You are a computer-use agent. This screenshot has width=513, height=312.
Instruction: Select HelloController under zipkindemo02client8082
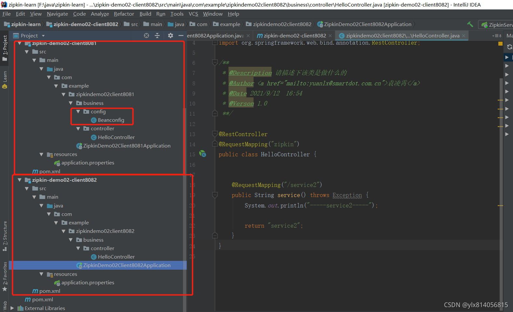(113, 257)
